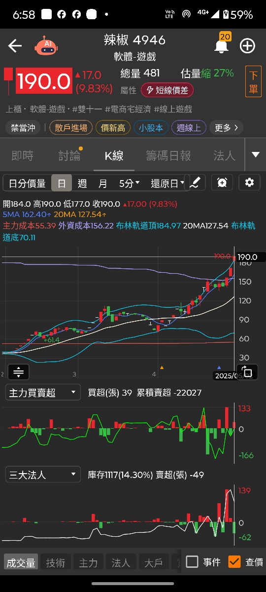Tap the 散戶進場 tag
This screenshot has height=592, width=266.
tap(71, 128)
